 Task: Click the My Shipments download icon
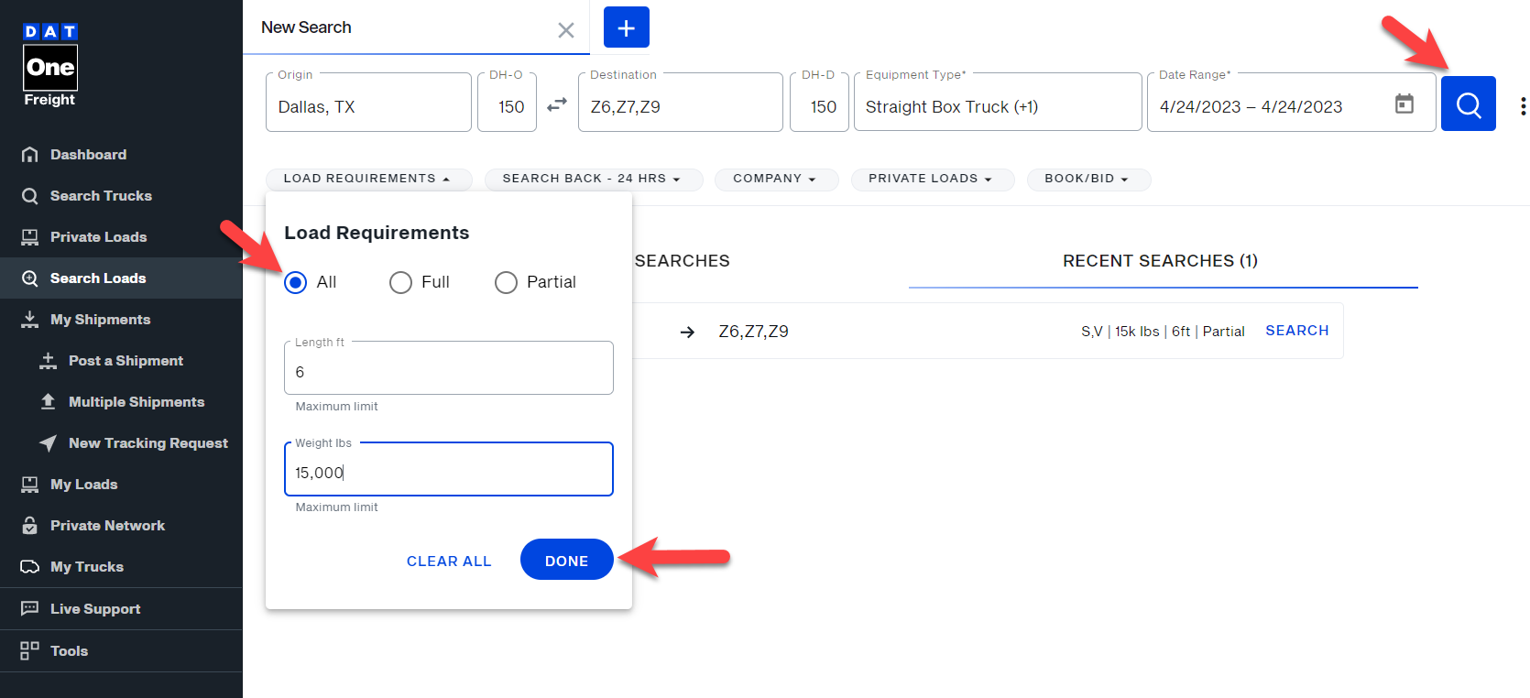point(30,319)
